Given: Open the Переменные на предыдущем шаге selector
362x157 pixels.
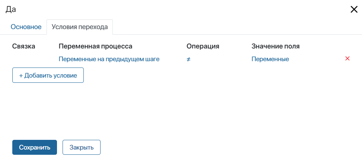Looking at the screenshot, I should click(x=109, y=59).
